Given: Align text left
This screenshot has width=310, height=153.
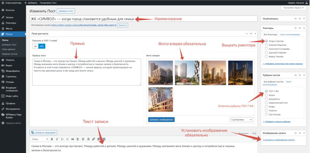Looking at the screenshot, I should (78, 139).
